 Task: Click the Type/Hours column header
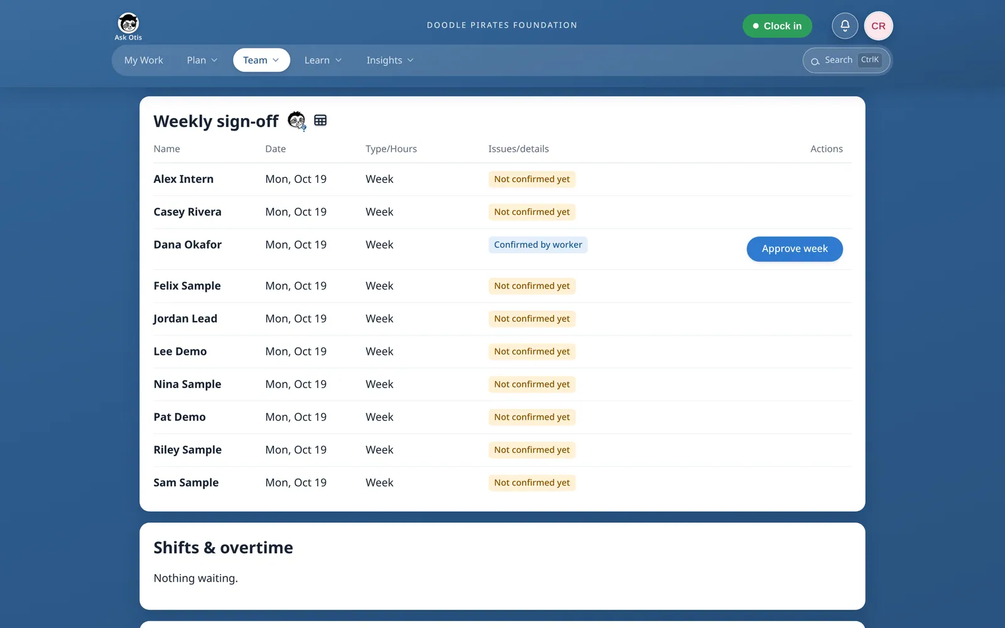[391, 149]
